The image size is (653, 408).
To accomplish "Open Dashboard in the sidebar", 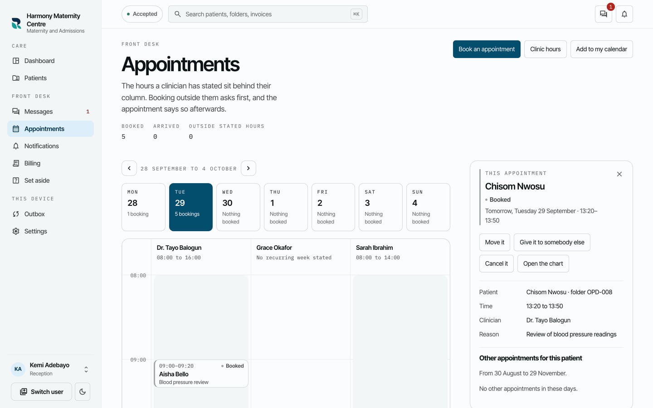I will (x=50, y=61).
